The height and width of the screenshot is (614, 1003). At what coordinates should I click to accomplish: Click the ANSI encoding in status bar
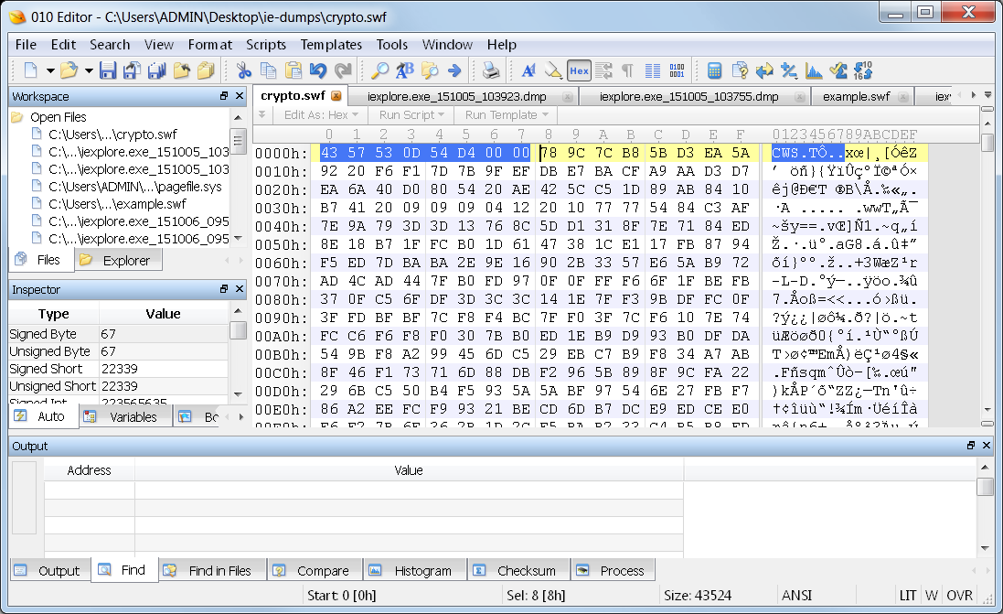pos(796,596)
